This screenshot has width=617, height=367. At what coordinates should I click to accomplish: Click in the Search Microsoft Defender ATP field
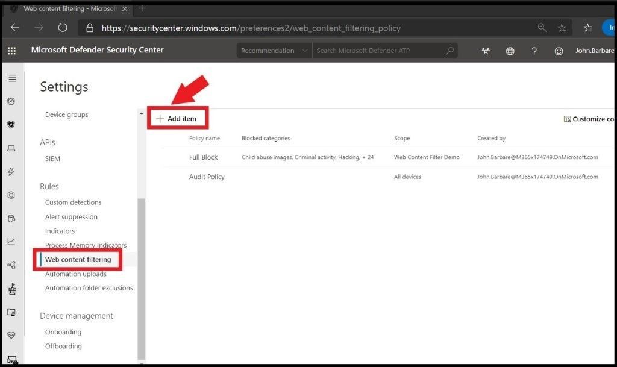click(x=380, y=51)
